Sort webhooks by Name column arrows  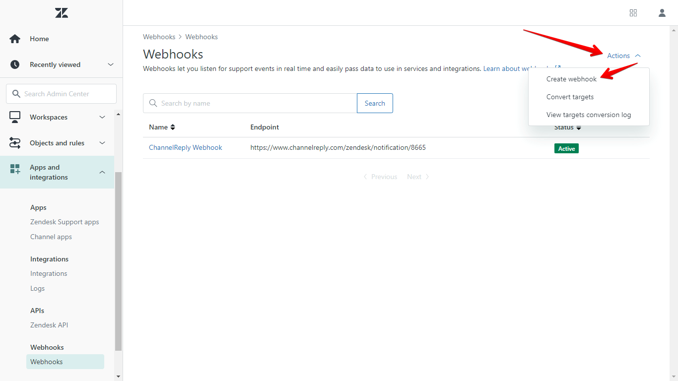(x=173, y=127)
